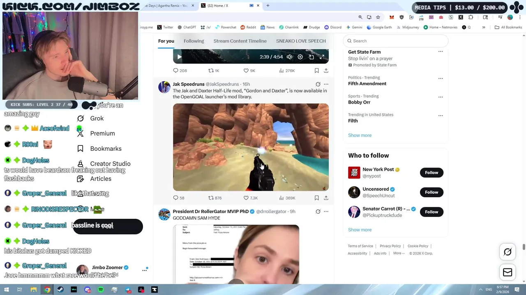Mute the video using the speaker icon
This screenshot has width=526, height=295.
[290, 57]
